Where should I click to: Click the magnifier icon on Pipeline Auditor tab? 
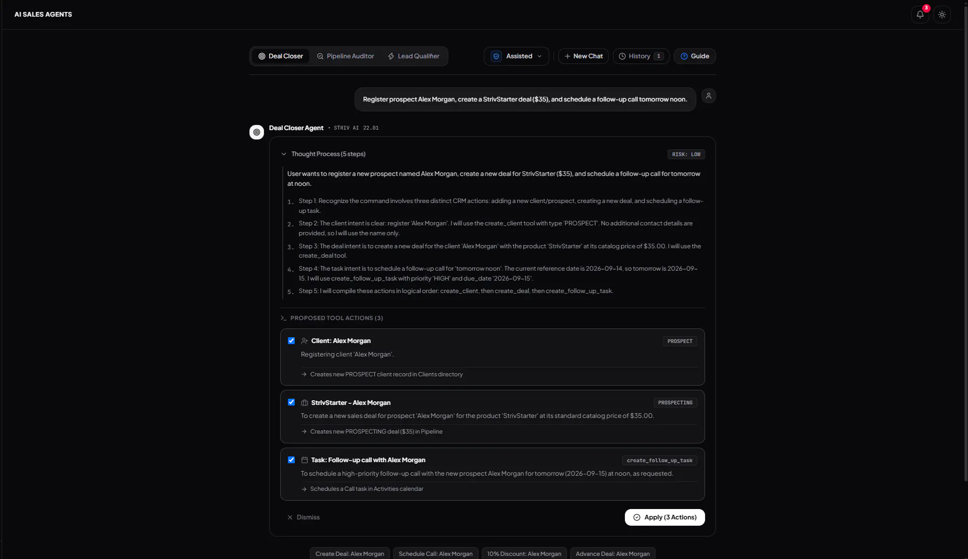coord(320,56)
